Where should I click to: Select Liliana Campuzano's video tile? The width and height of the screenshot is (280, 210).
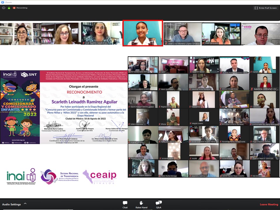pyautogui.click(x=221, y=34)
